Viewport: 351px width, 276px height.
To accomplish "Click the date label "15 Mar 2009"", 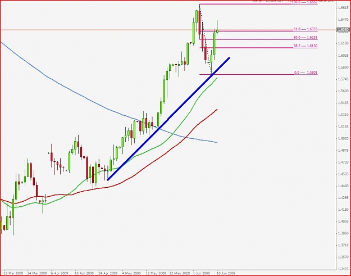I will [x=13, y=273].
